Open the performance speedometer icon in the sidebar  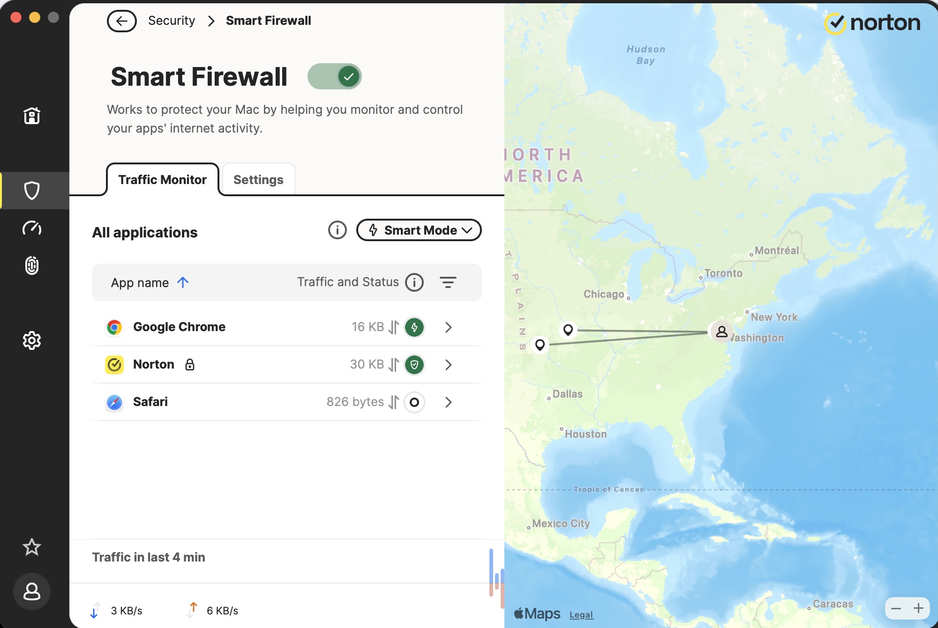31,229
